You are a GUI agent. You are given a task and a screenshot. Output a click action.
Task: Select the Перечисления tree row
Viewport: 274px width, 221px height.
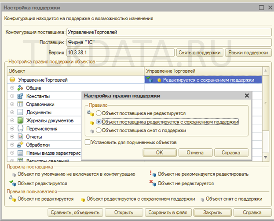pyautogui.click(x=44, y=128)
